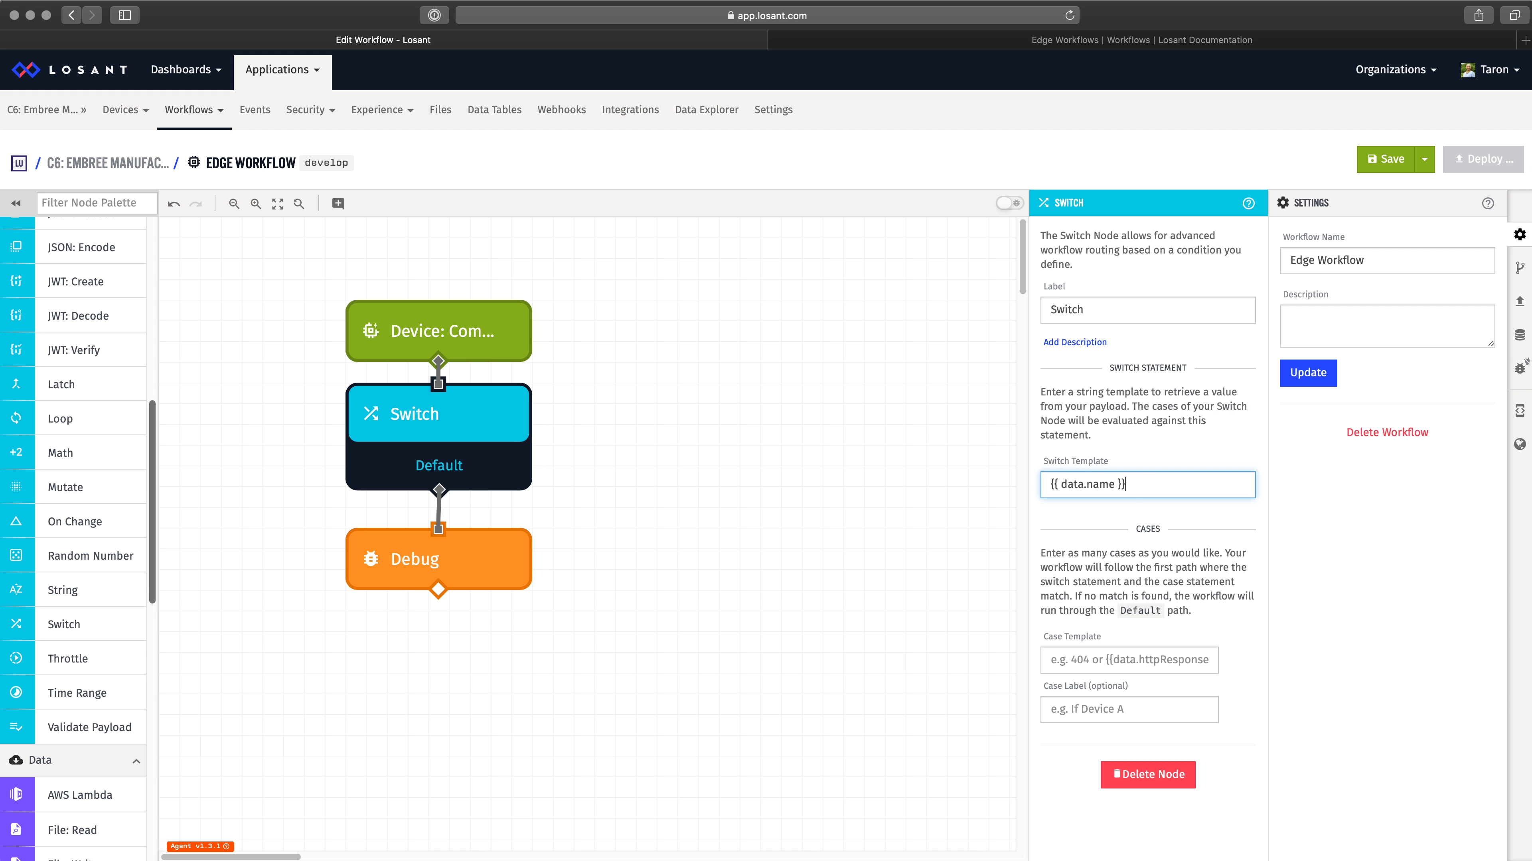Select the Debug node on canvas
This screenshot has width=1532, height=861.
[438, 558]
